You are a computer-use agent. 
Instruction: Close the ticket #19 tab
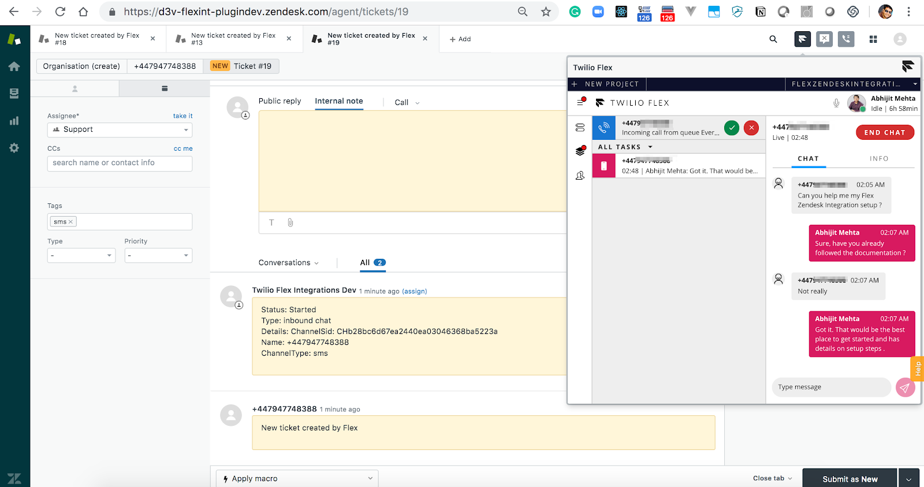(x=425, y=39)
